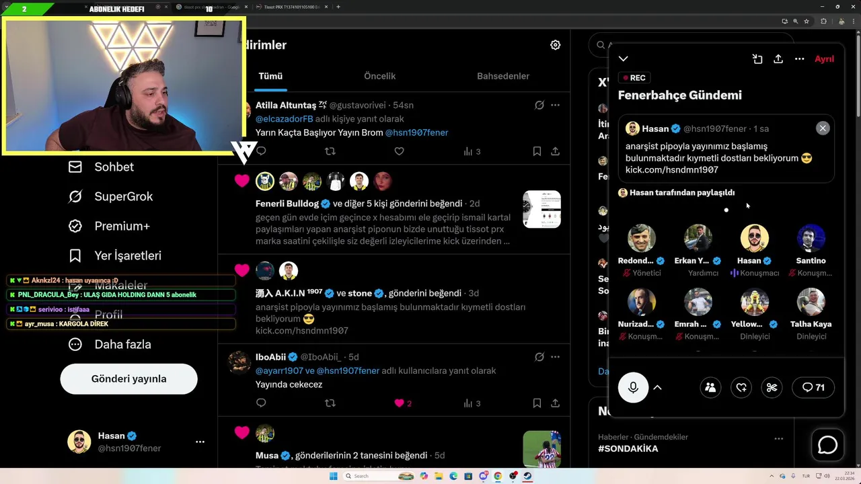Open Space comments showing 71
Image resolution: width=861 pixels, height=484 pixels.
click(813, 387)
